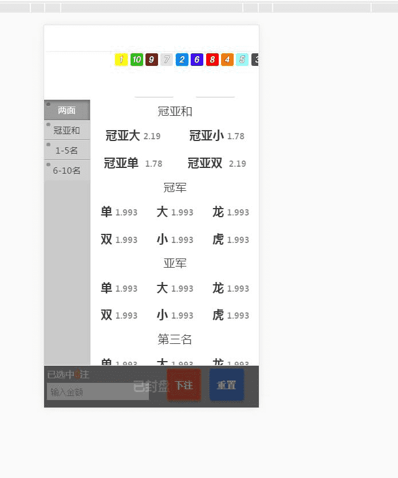Click the blue number 2 ball
This screenshot has width=398, height=478.
[x=182, y=60]
